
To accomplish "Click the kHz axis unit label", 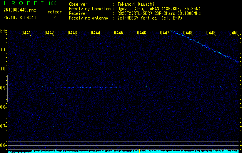I will (3, 31).
